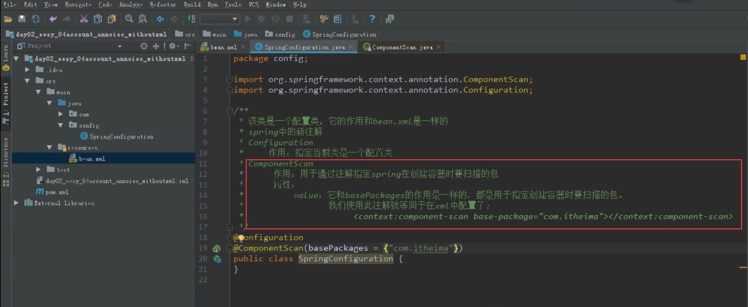Viewport: 748px width, 307px height.
Task: Open the run configuration dropdown
Action: [220, 19]
